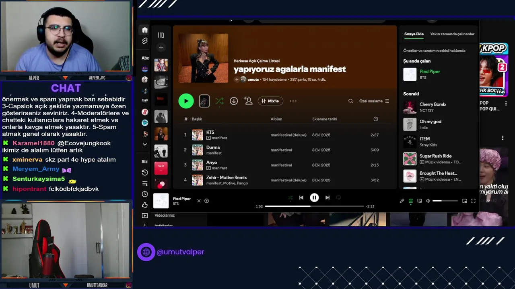Sort by the Albüm column header
The width and height of the screenshot is (515, 289).
point(276,119)
